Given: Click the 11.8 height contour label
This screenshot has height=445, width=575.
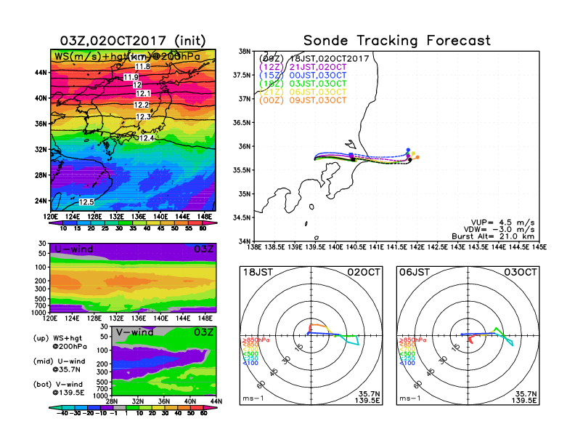Looking at the screenshot, I should coord(142,66).
